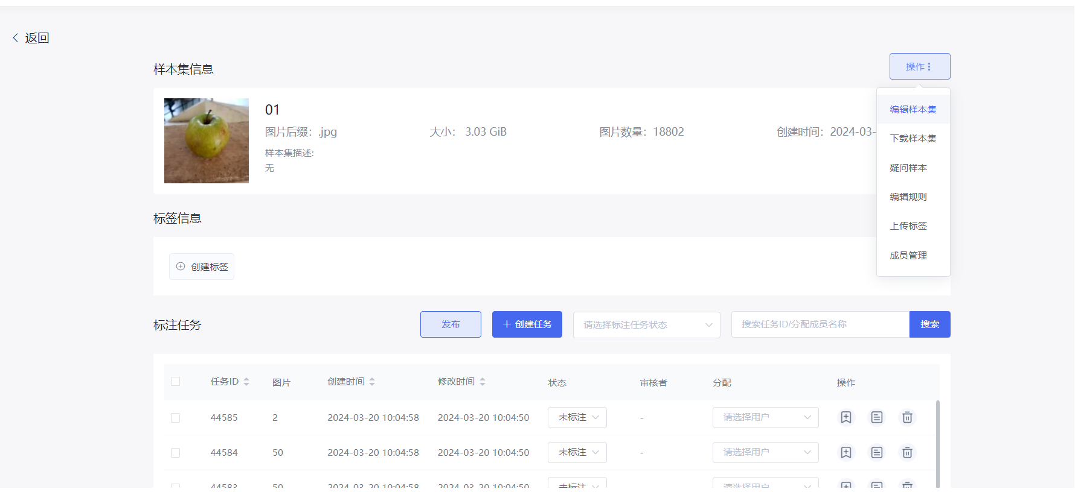Open the apple sample set thumbnail
The width and height of the screenshot is (1075, 492).
207,140
